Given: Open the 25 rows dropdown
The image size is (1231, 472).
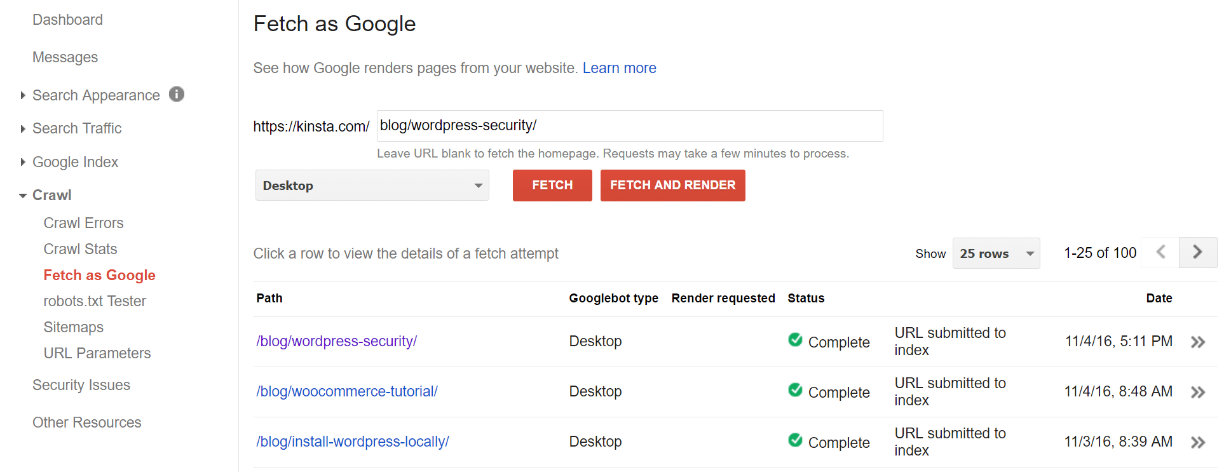Looking at the screenshot, I should tap(995, 253).
